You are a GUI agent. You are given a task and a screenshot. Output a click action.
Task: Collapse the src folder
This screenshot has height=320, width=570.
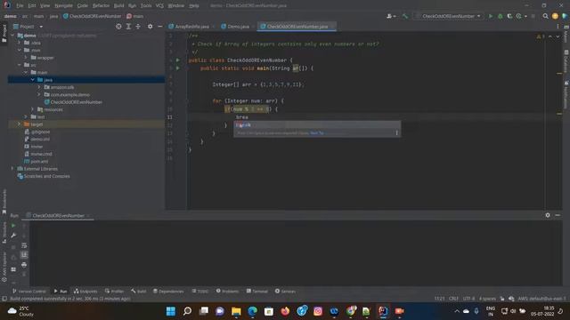coord(20,65)
